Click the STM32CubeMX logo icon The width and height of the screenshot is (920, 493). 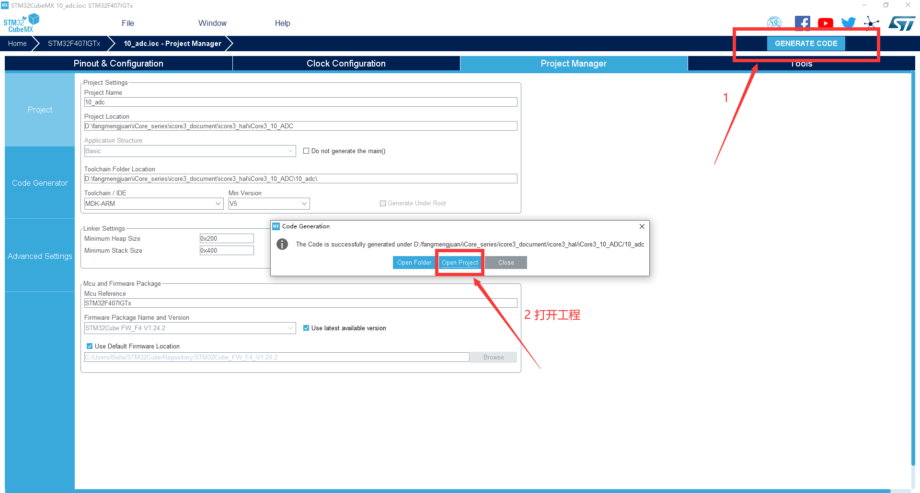(x=21, y=23)
